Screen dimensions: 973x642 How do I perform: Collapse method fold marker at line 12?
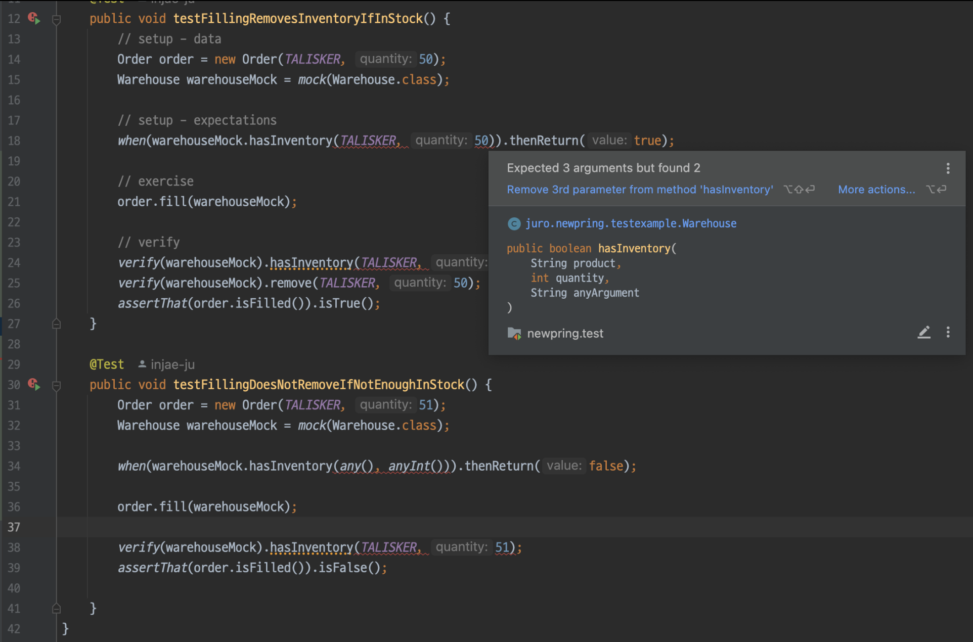coord(57,20)
